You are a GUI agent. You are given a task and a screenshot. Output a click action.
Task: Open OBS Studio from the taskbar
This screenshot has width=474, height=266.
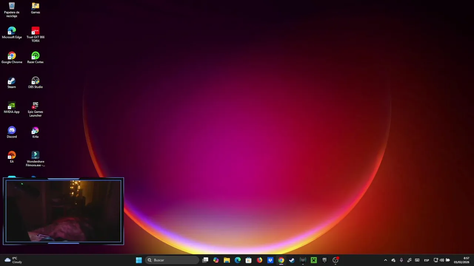[x=336, y=260]
